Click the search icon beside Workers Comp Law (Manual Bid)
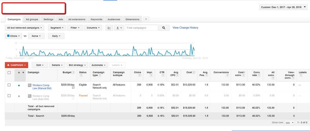310x131 pixels. pyautogui.click(x=30, y=85)
